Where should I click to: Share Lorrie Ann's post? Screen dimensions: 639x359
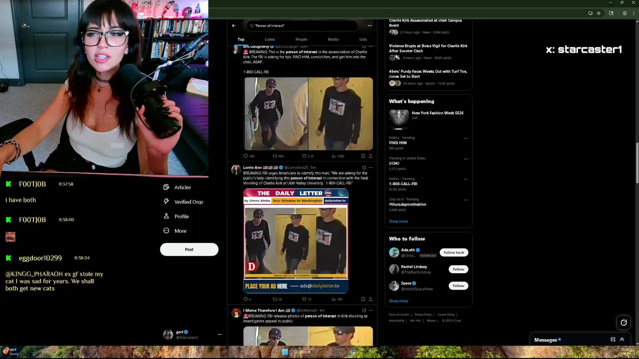(370, 299)
